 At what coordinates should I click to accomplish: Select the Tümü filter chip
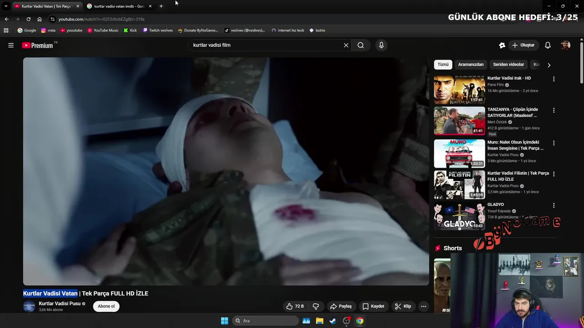443,64
